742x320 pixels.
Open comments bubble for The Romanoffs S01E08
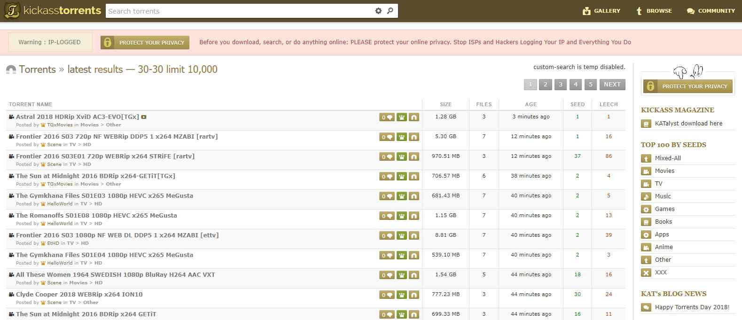click(x=387, y=216)
